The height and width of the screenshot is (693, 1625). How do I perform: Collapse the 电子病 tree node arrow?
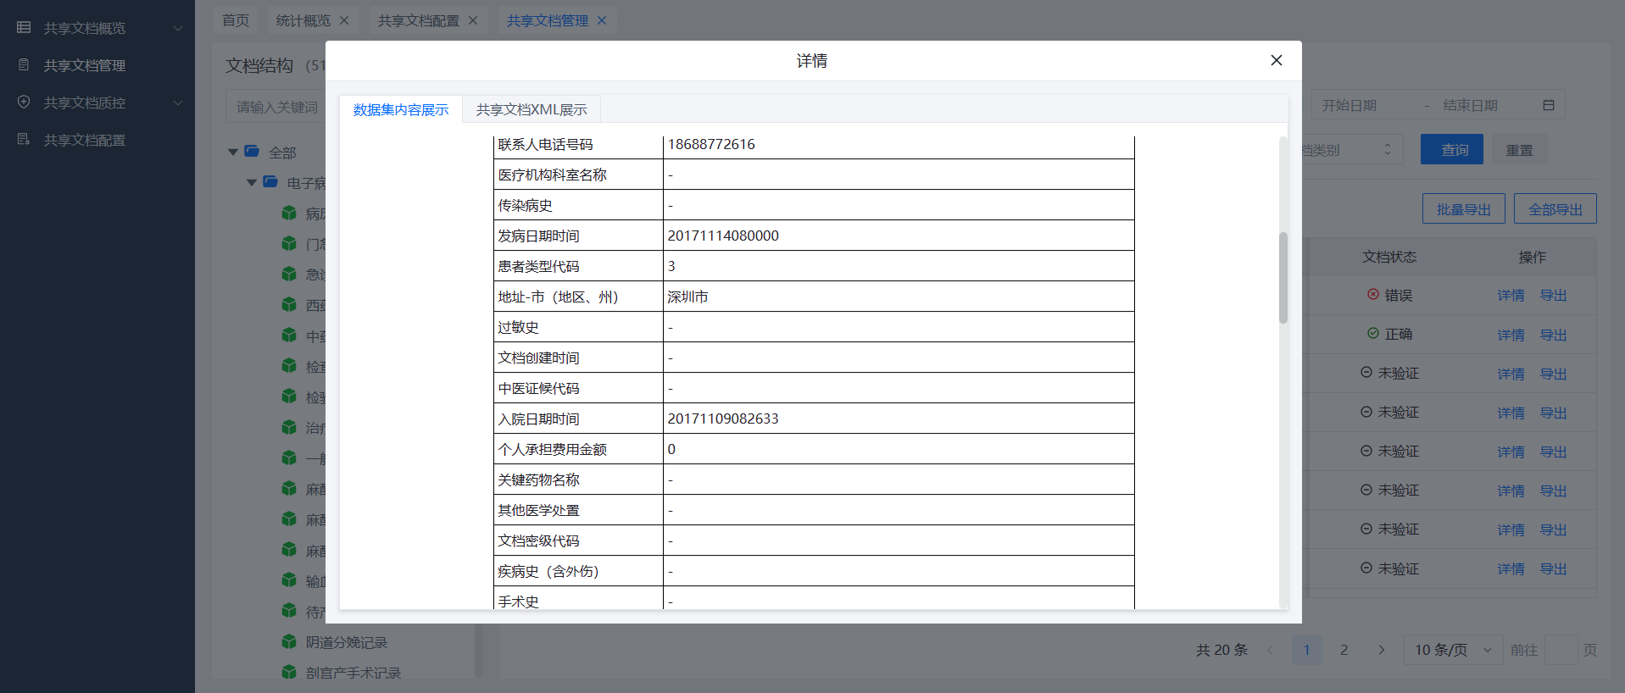[x=252, y=183]
